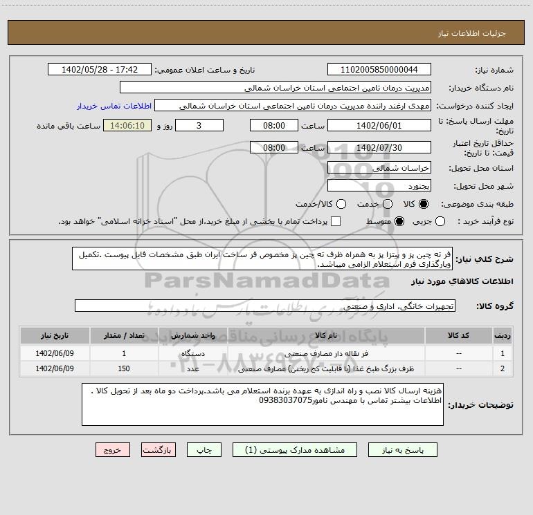Click the تعداد / مقدار column header

pos(124,336)
